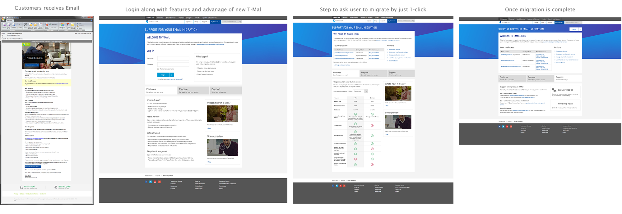This screenshot has width=622, height=214.
Task: Click the Move to Folder icon
Action: tap(30, 24)
